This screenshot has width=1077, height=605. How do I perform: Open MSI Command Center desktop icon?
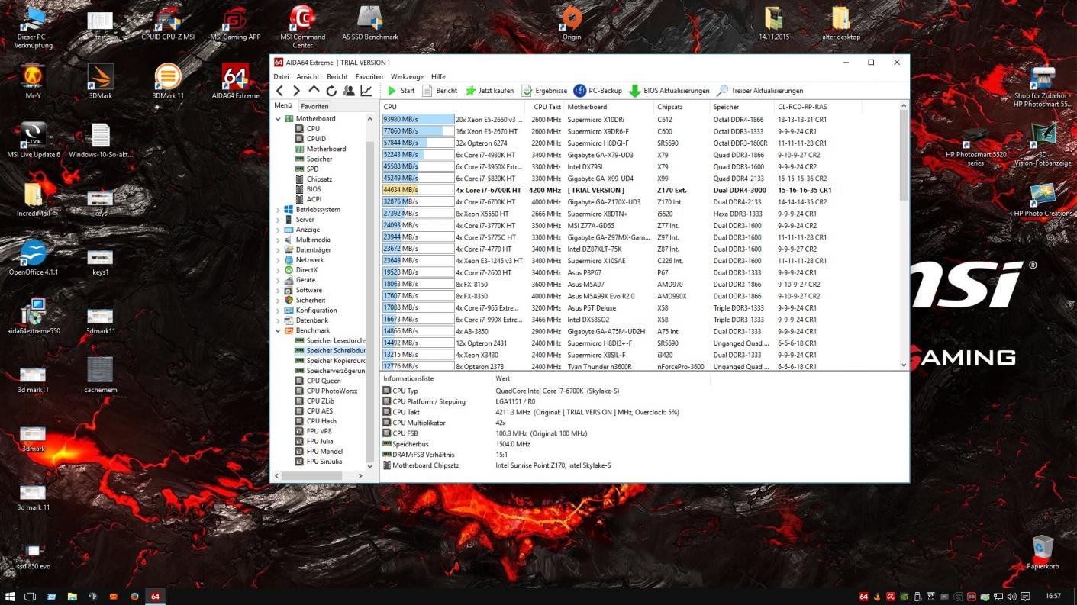(303, 27)
